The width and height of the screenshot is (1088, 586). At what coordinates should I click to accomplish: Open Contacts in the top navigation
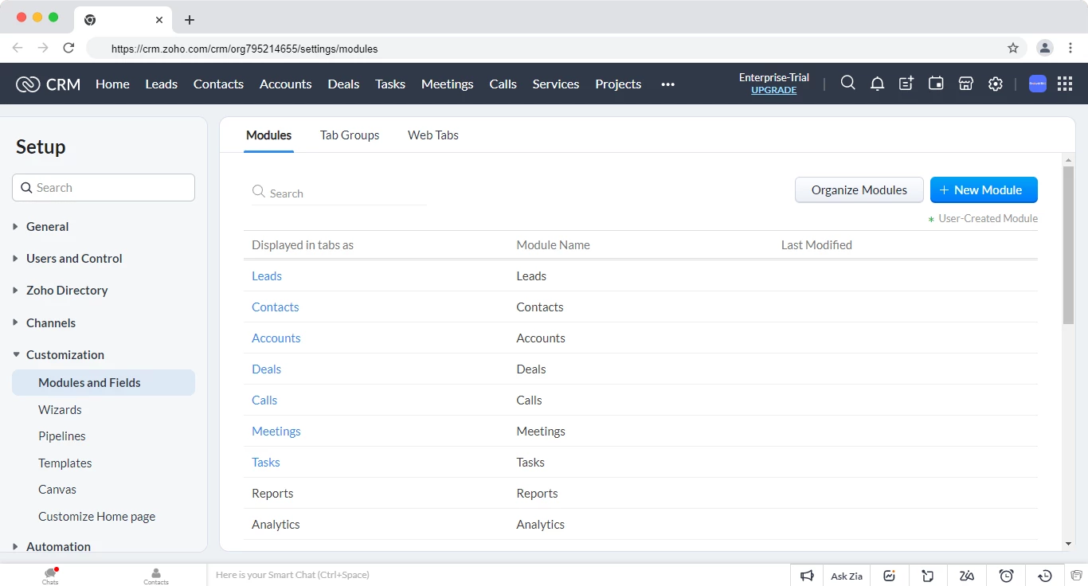tap(218, 84)
